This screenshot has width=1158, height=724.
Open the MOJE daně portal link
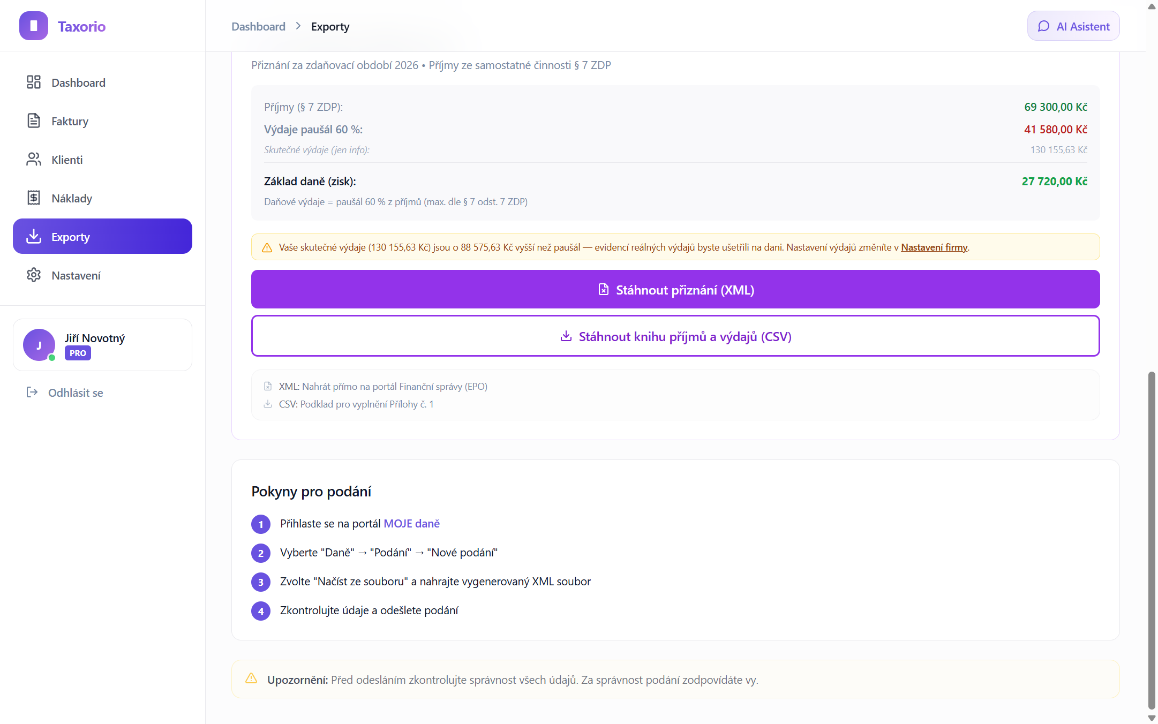pos(411,524)
